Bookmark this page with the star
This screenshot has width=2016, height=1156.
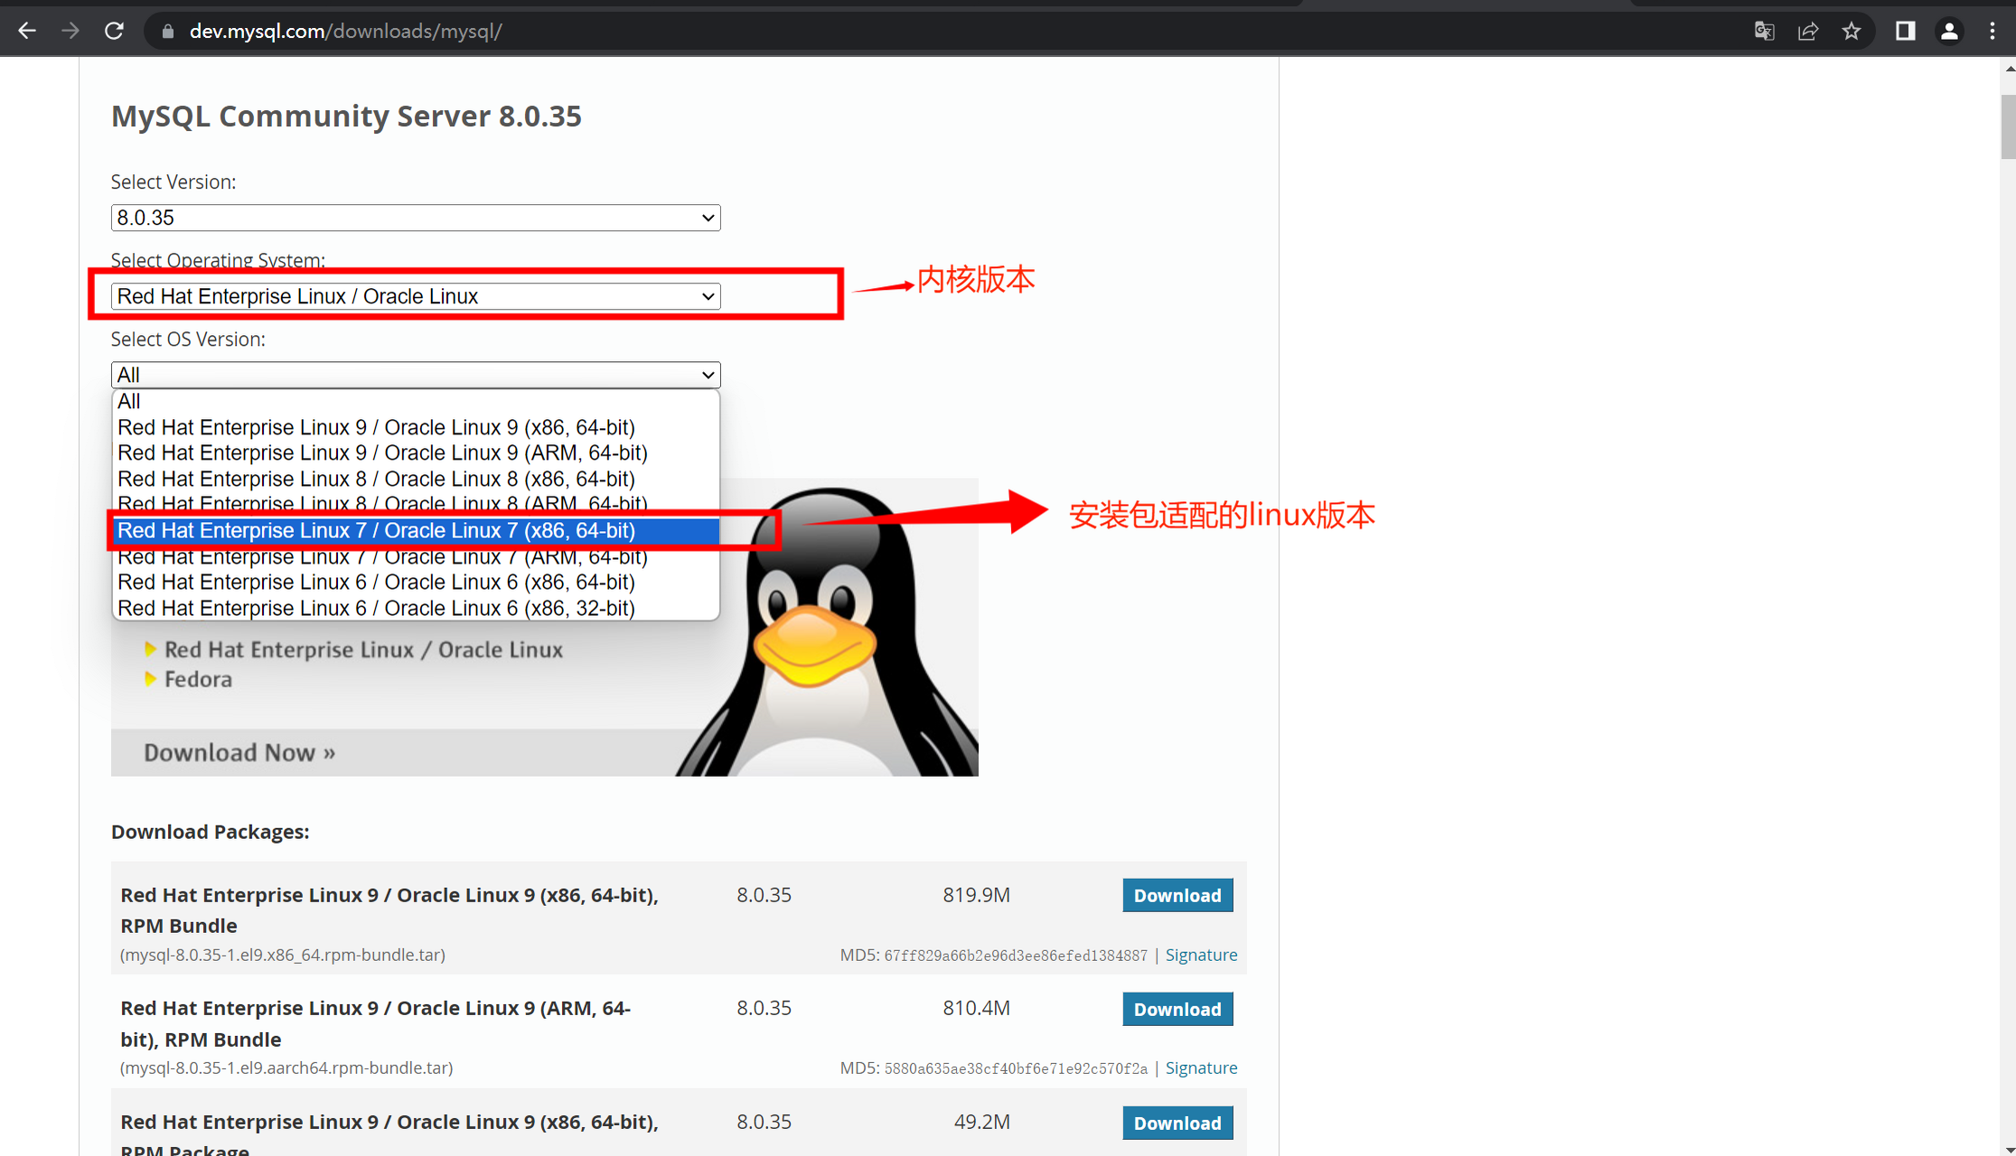[1852, 30]
